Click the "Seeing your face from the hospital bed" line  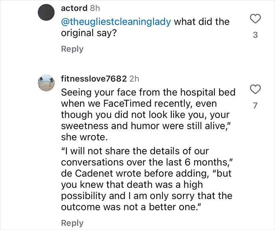click(148, 92)
